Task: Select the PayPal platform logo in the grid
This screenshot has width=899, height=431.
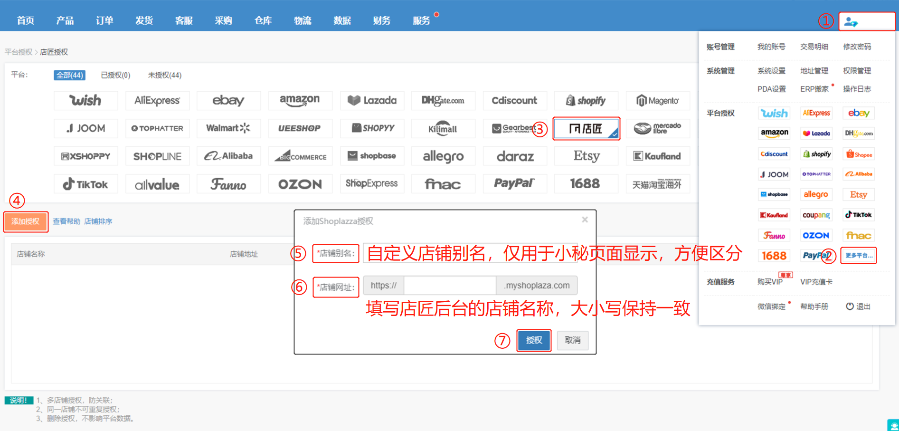Action: pos(515,184)
